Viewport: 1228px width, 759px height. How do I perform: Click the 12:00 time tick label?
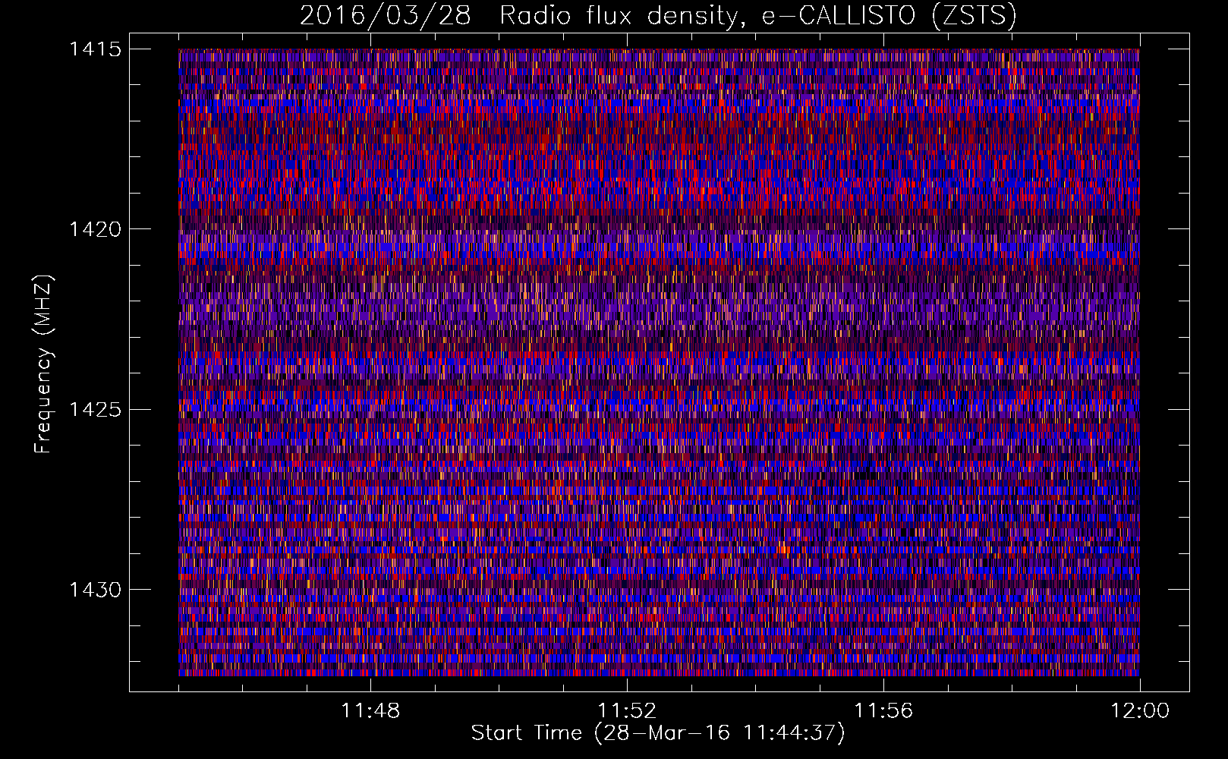coord(1140,711)
